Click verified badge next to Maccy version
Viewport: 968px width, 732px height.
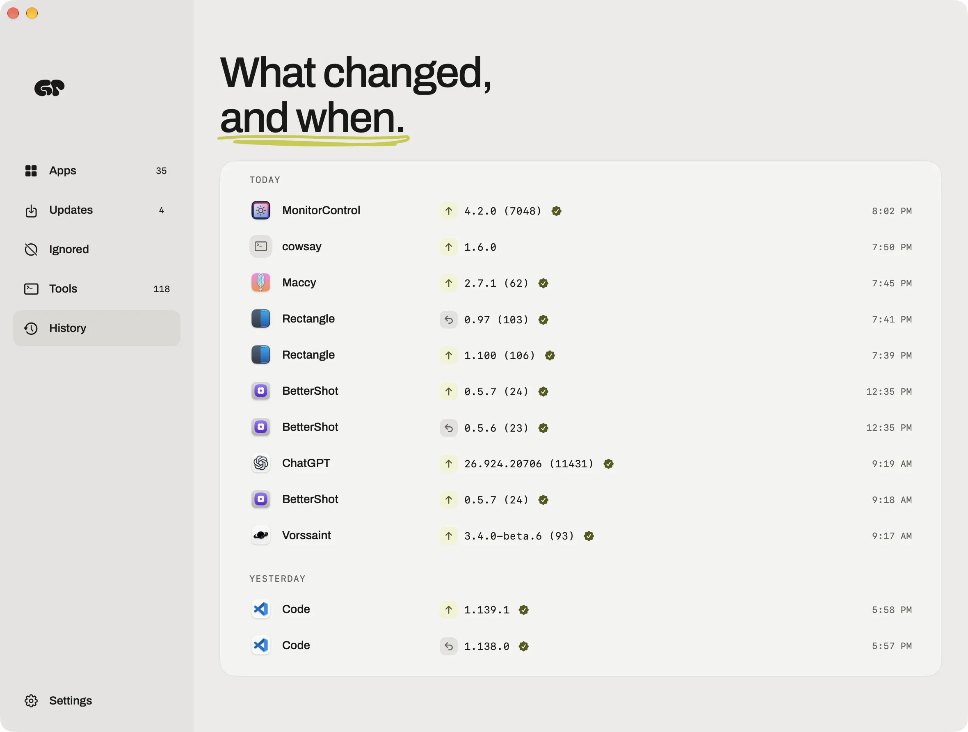543,283
